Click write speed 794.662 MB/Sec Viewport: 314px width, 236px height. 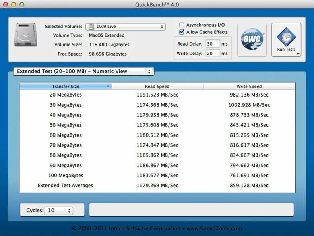[x=249, y=165]
